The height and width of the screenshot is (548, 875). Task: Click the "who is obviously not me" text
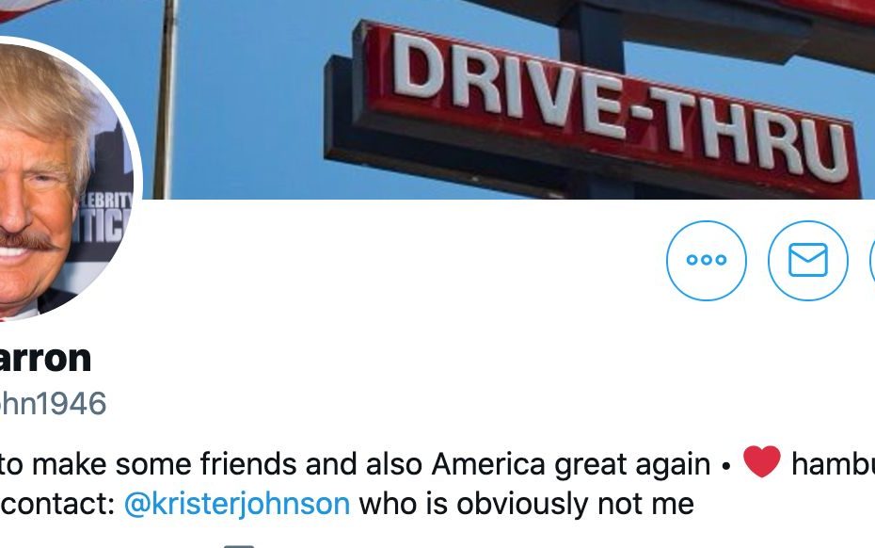pos(526,504)
